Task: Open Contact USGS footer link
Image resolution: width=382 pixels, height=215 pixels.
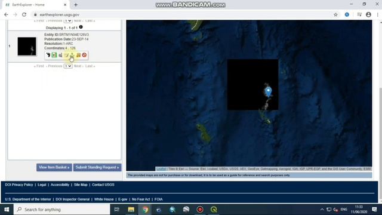Action: [103, 185]
